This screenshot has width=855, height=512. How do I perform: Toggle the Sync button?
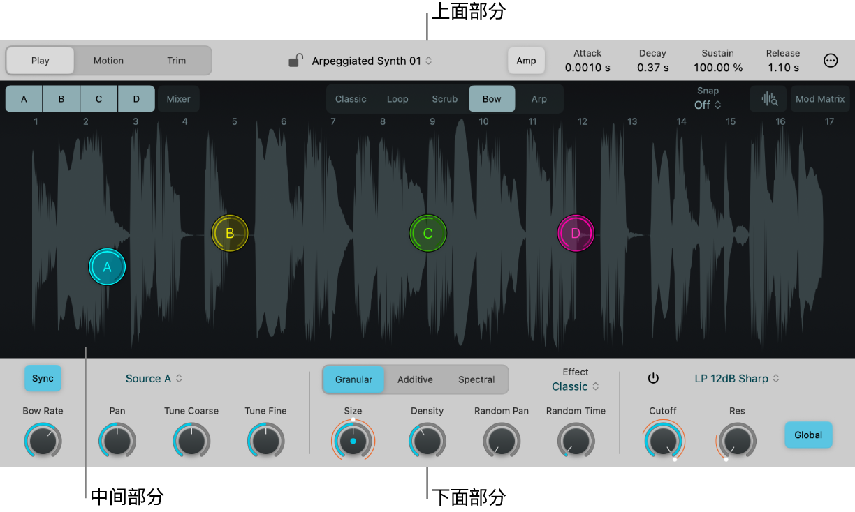pos(43,378)
